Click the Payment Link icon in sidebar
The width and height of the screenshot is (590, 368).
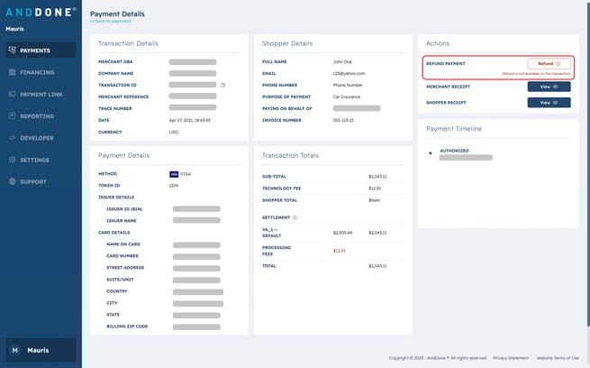(x=13, y=94)
